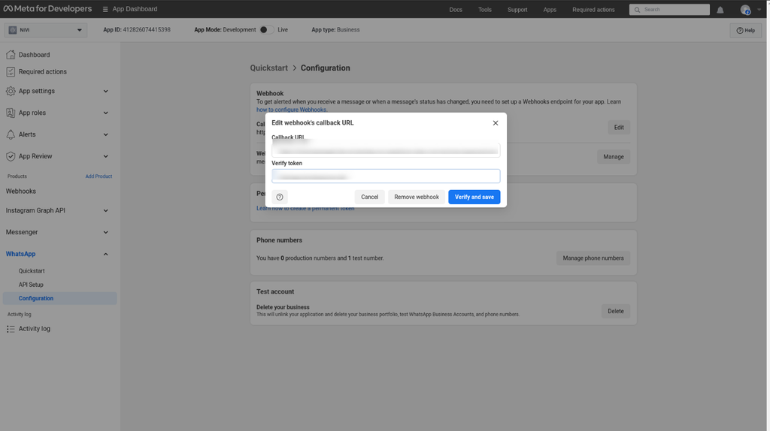The image size is (770, 431).
Task: Click the Alerts bell icon in sidebar
Action: point(11,134)
